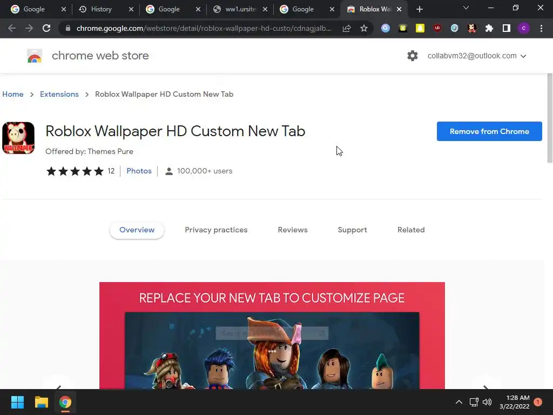Viewport: 553px width, 415px height.
Task: Open the Photos category link
Action: (139, 171)
